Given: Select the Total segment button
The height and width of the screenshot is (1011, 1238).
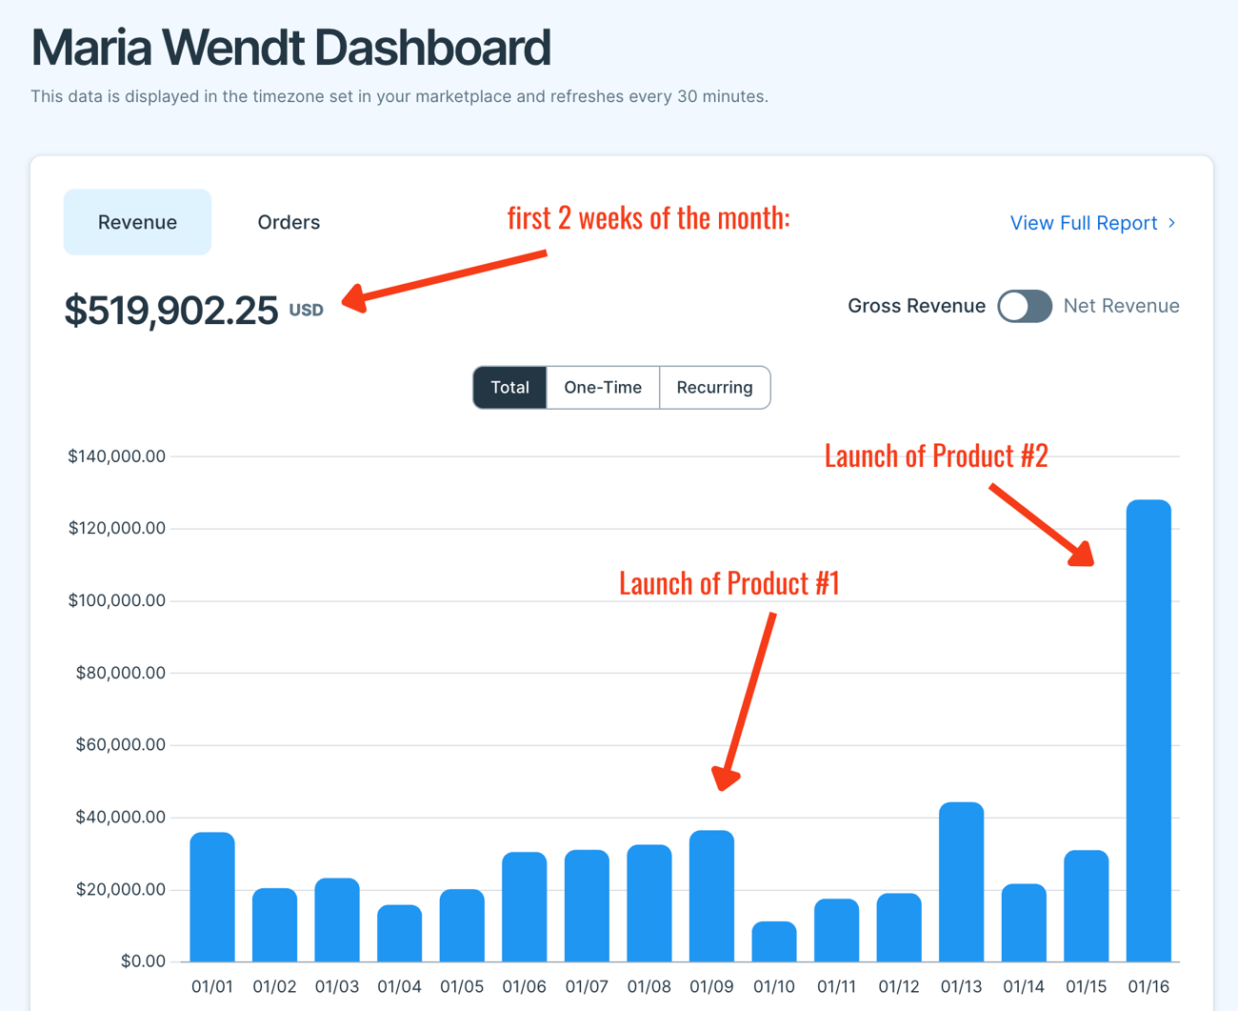Looking at the screenshot, I should click(x=509, y=388).
